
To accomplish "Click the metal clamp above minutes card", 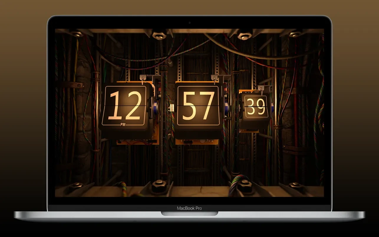I will 215,78.
